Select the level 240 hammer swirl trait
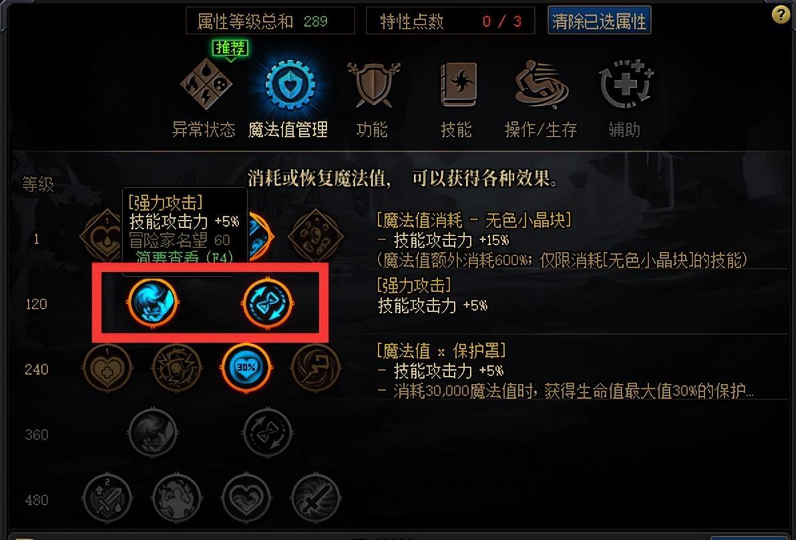This screenshot has height=540, width=796. (x=315, y=368)
